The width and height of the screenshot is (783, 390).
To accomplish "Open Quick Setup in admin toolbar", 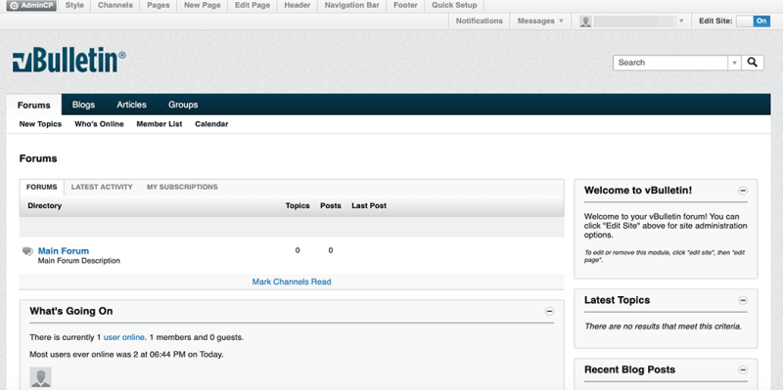I will click(454, 6).
